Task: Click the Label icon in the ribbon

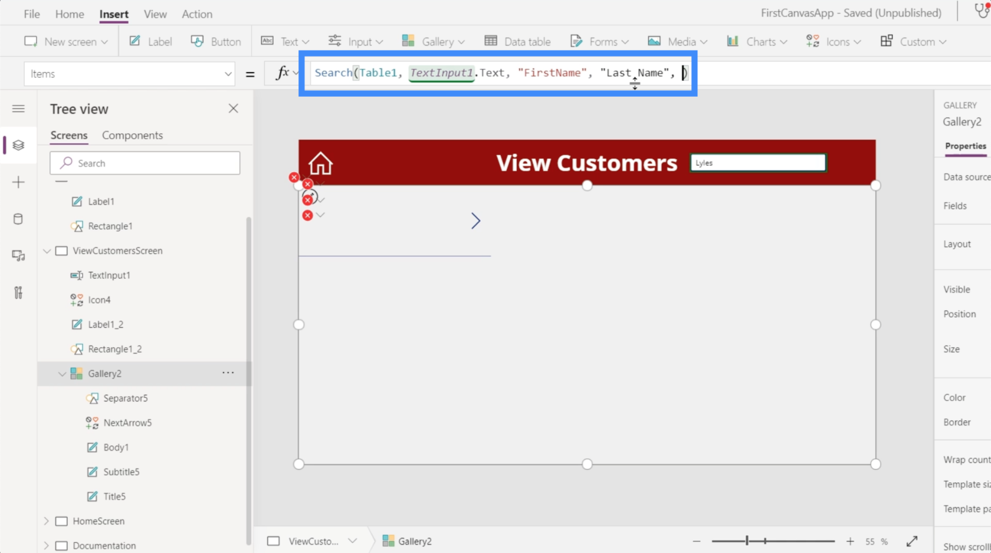Action: click(x=135, y=41)
